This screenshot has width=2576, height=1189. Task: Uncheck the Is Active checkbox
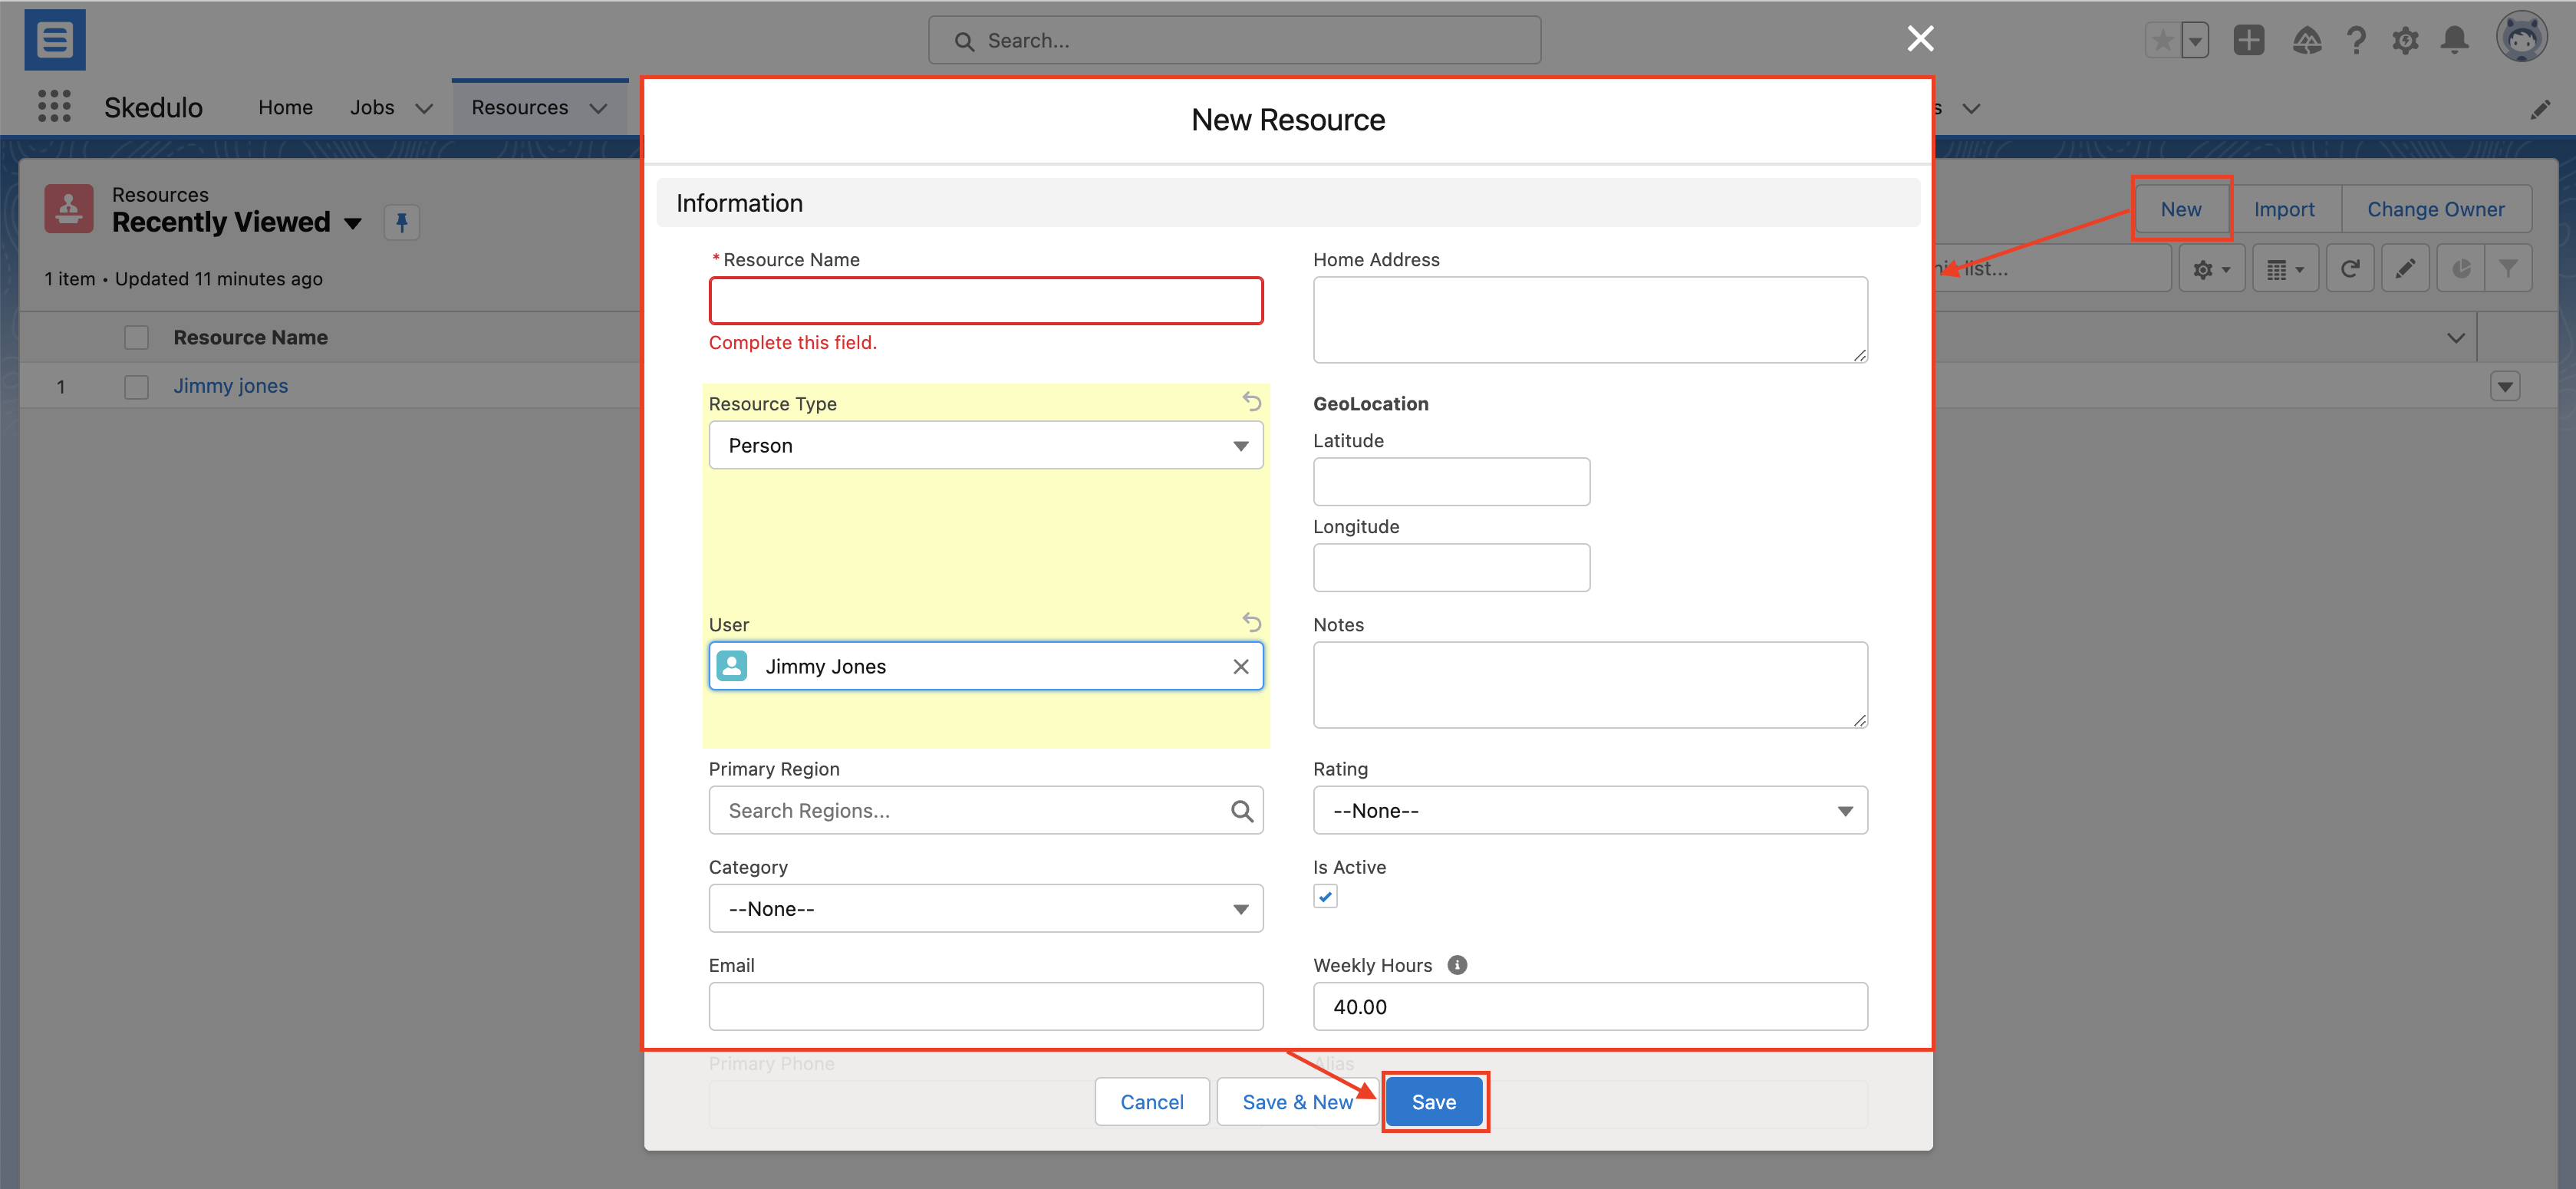(x=1325, y=896)
